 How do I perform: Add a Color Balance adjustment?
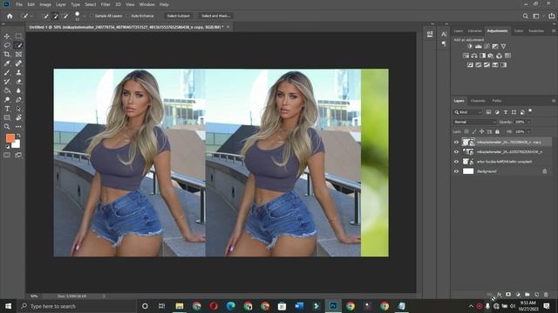474,56
